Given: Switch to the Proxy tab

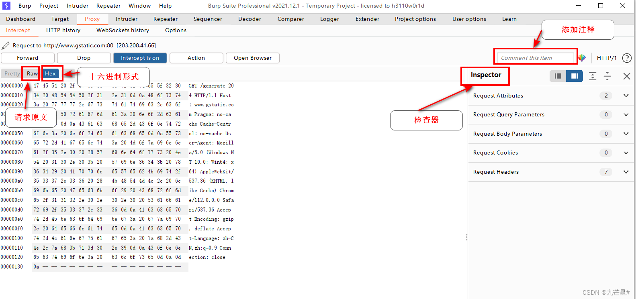Looking at the screenshot, I should tap(92, 19).
